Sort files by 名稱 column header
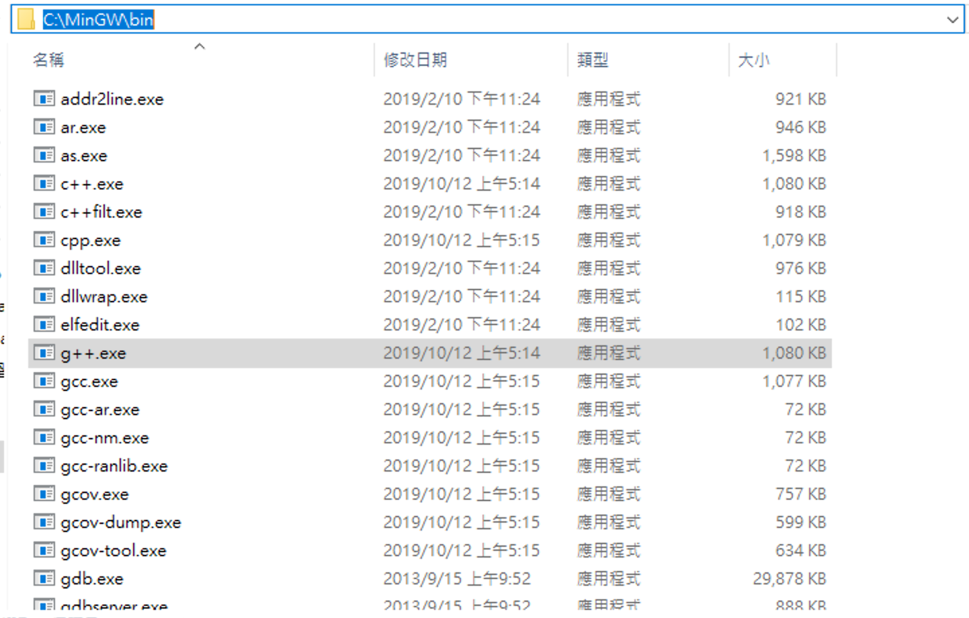The image size is (969, 618). click(x=48, y=60)
